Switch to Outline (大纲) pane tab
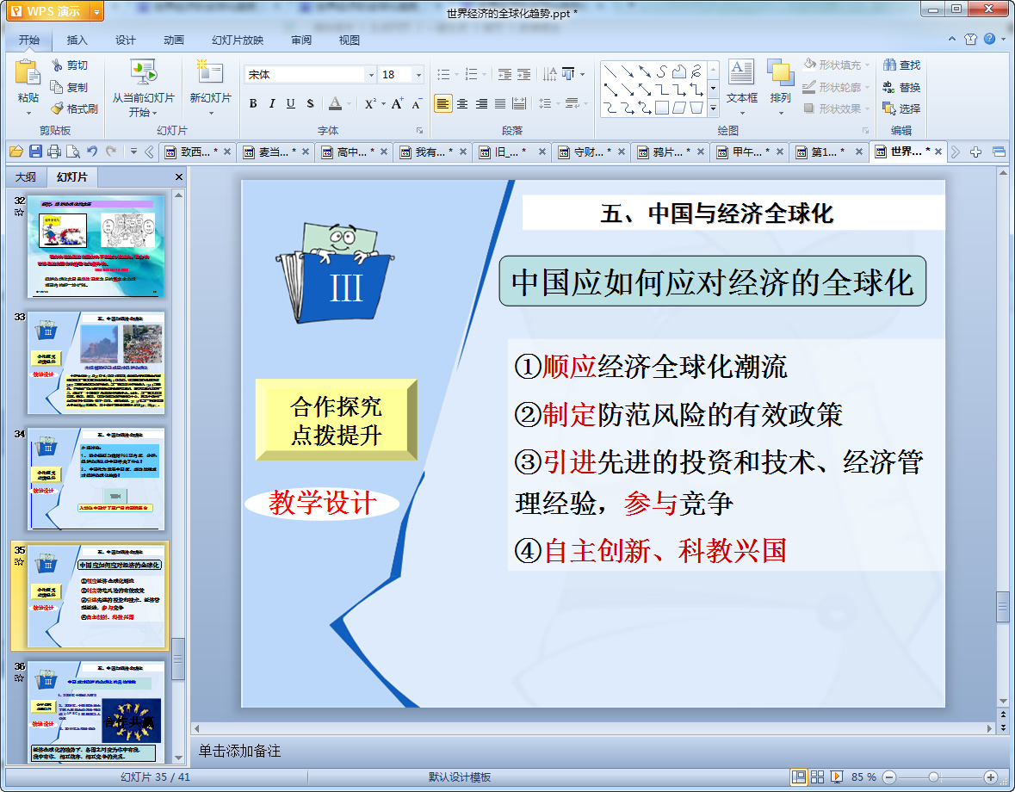Screen dimensions: 1015x792 26,176
